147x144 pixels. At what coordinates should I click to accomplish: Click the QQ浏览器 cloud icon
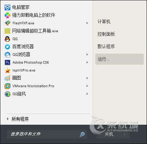(x=7, y=55)
